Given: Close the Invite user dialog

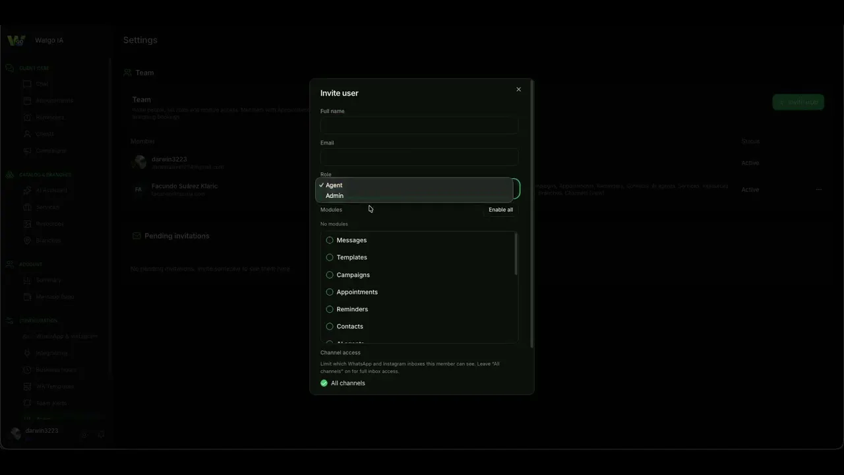Looking at the screenshot, I should pos(518,89).
